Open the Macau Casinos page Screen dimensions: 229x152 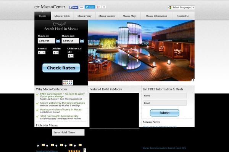107,16
